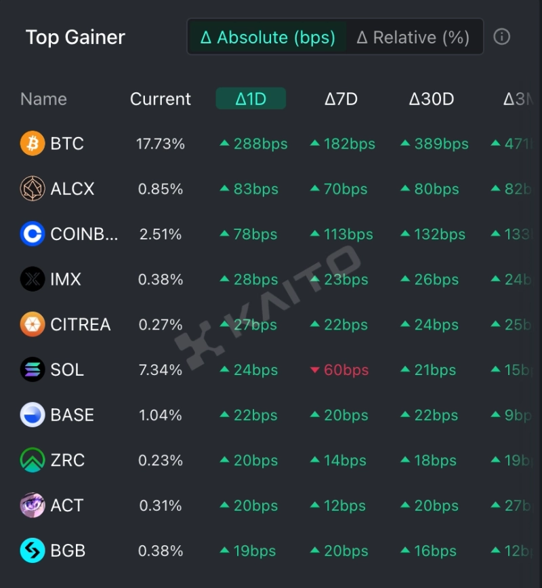Sort by the Δ7D column
542x588 pixels.
(x=341, y=99)
